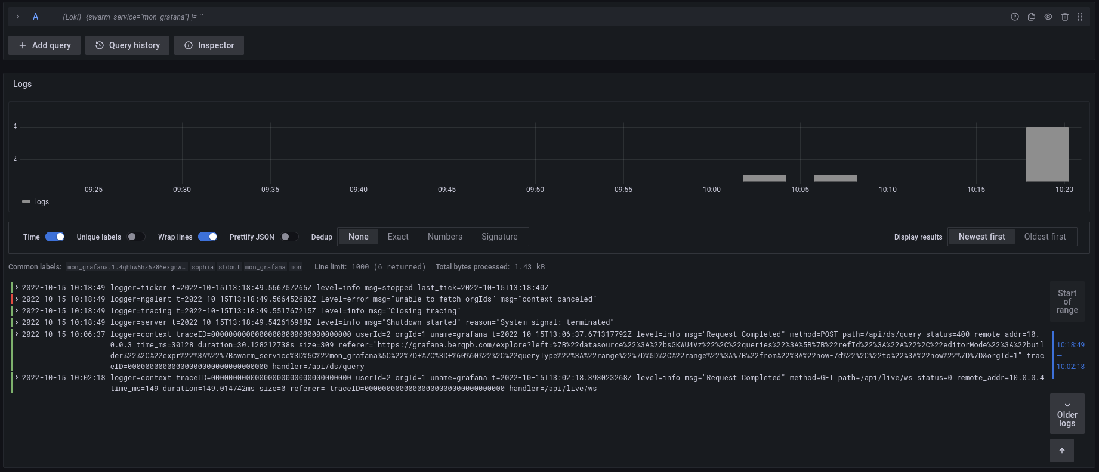Click the Loki query expression text field
The width and height of the screenshot is (1099, 472).
coord(144,17)
